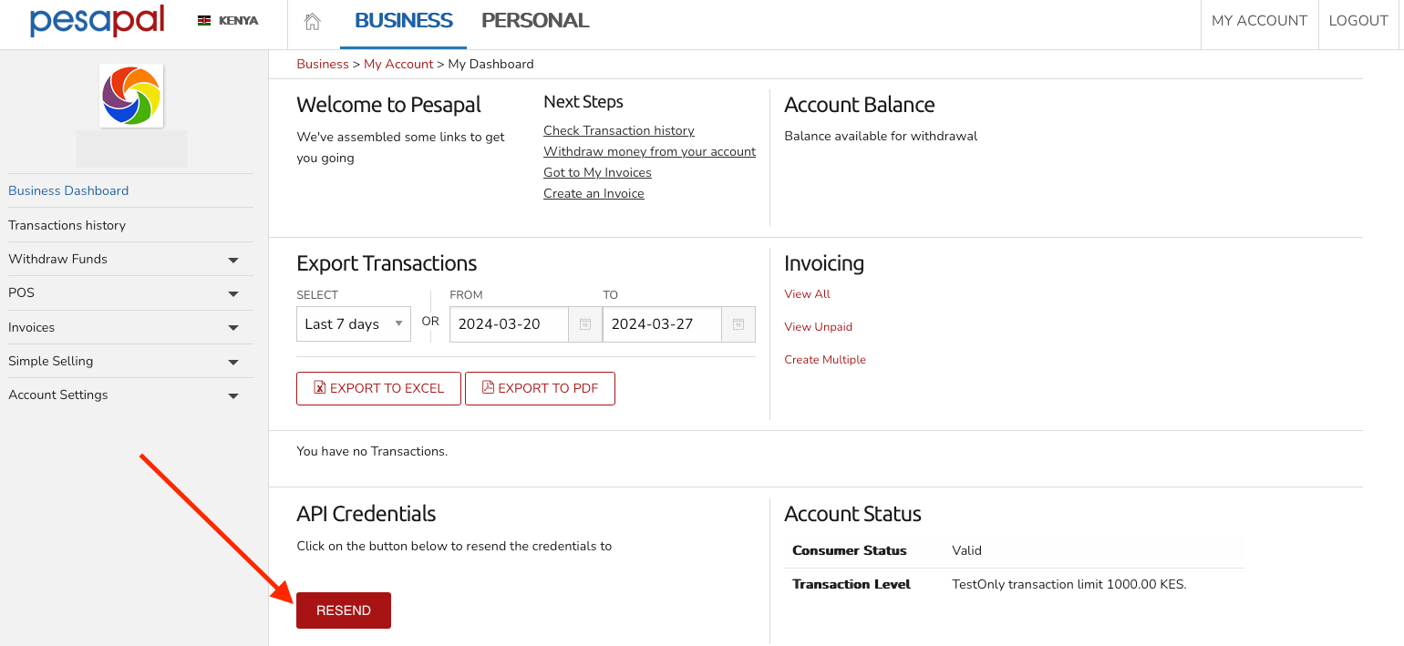Click the 'TestOnly transaction limit 1000.00 KES.' value

[x=1068, y=584]
